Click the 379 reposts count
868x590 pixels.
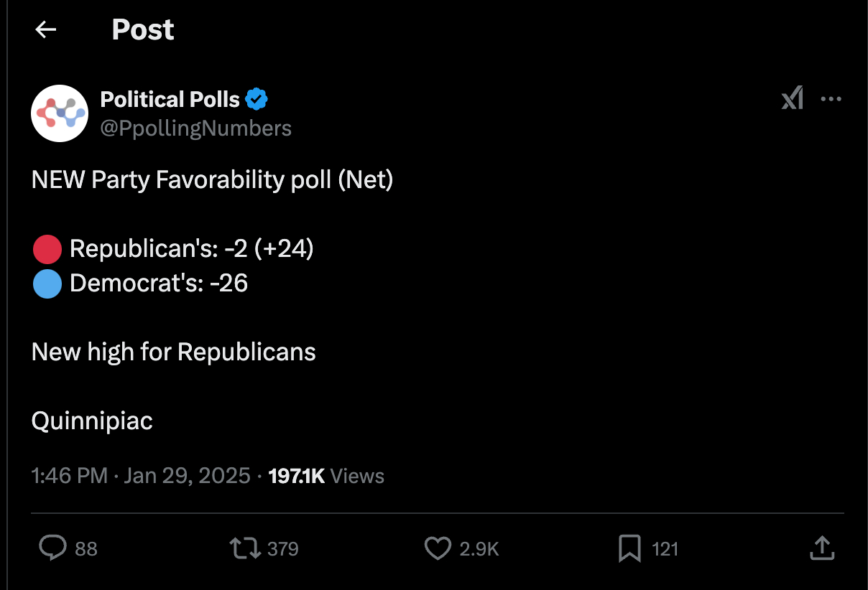[x=282, y=549]
